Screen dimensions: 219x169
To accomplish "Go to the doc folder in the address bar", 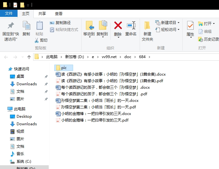I will tap(128, 57).
